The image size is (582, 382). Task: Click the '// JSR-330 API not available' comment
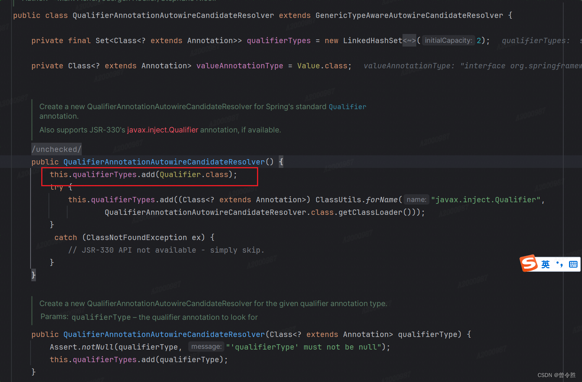point(166,250)
